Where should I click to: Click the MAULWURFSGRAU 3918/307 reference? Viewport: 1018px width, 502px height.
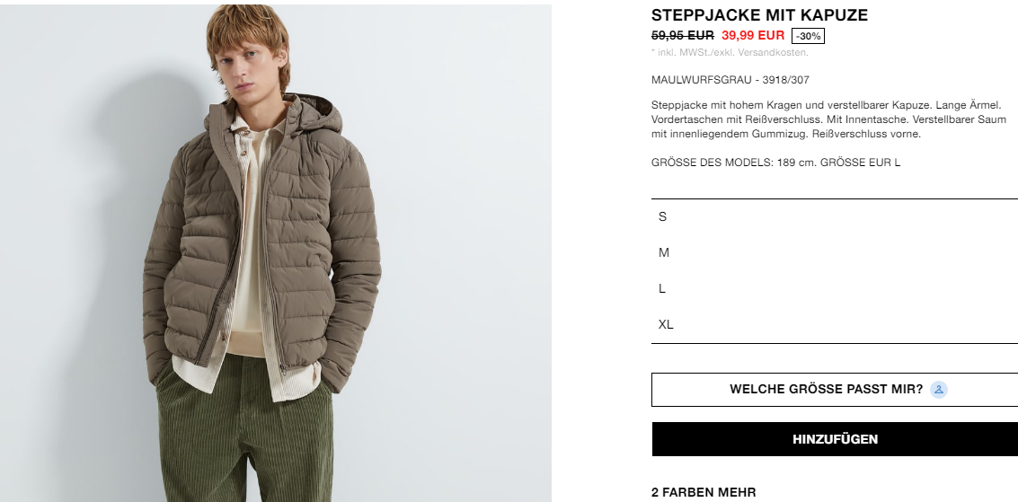pos(730,80)
